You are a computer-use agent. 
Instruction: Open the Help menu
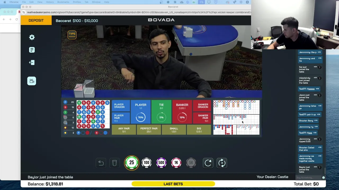tap(106, 2)
